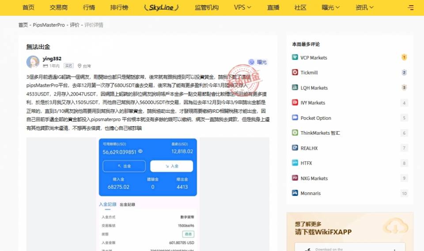Open the 直播 nav item
The image size is (424, 251).
273,7
